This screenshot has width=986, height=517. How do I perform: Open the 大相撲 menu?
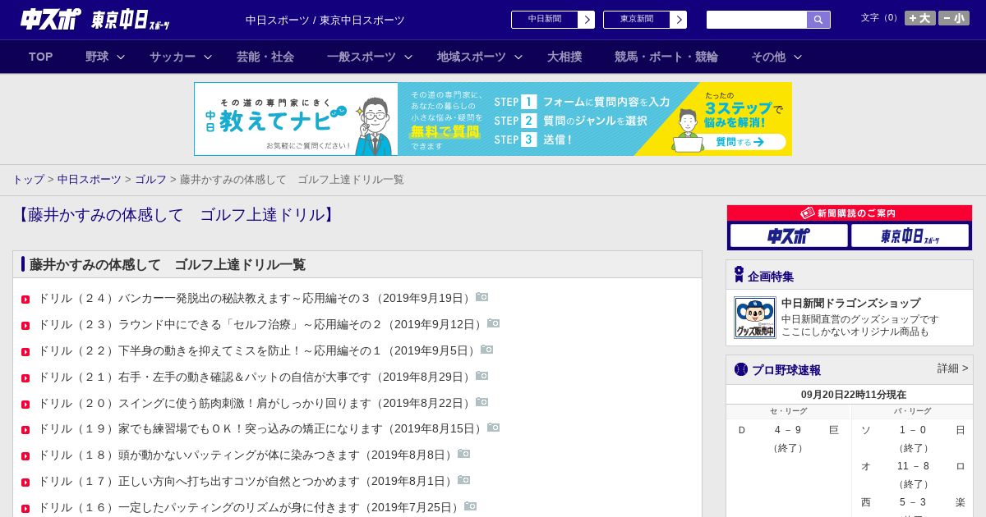(564, 57)
